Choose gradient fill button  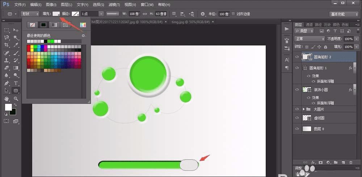54,25
